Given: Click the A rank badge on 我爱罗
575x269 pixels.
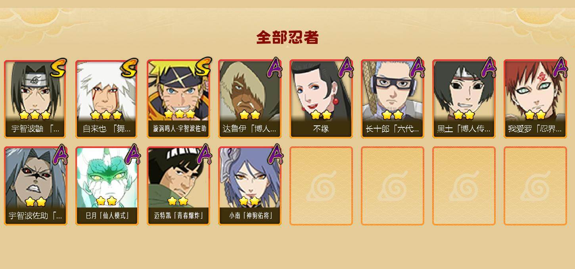Looking at the screenshot, I should (x=560, y=67).
